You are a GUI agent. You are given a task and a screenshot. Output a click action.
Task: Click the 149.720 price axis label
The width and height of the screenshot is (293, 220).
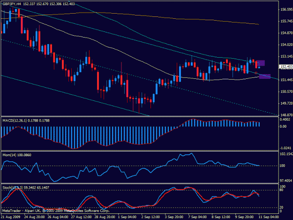tap(286, 103)
